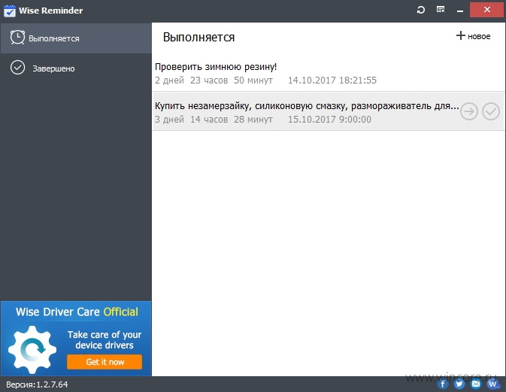Screen dimensions: 506x392
Task: Add a new reminder with новое
Action: (x=473, y=36)
